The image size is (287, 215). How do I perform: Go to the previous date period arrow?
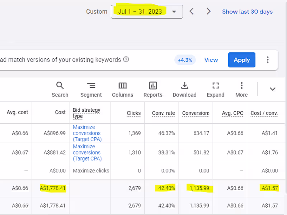[191, 11]
